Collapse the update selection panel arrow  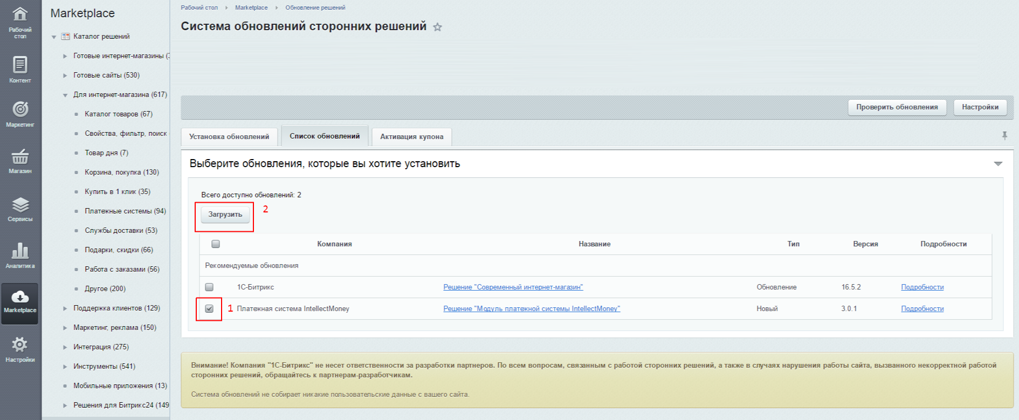[x=998, y=163]
